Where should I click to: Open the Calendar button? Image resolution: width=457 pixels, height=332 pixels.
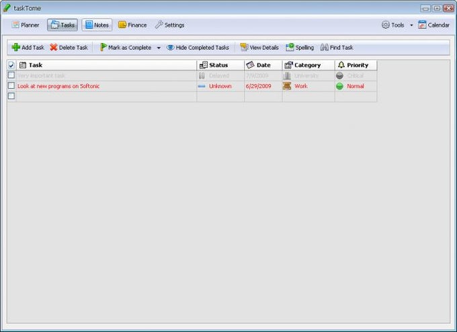433,25
